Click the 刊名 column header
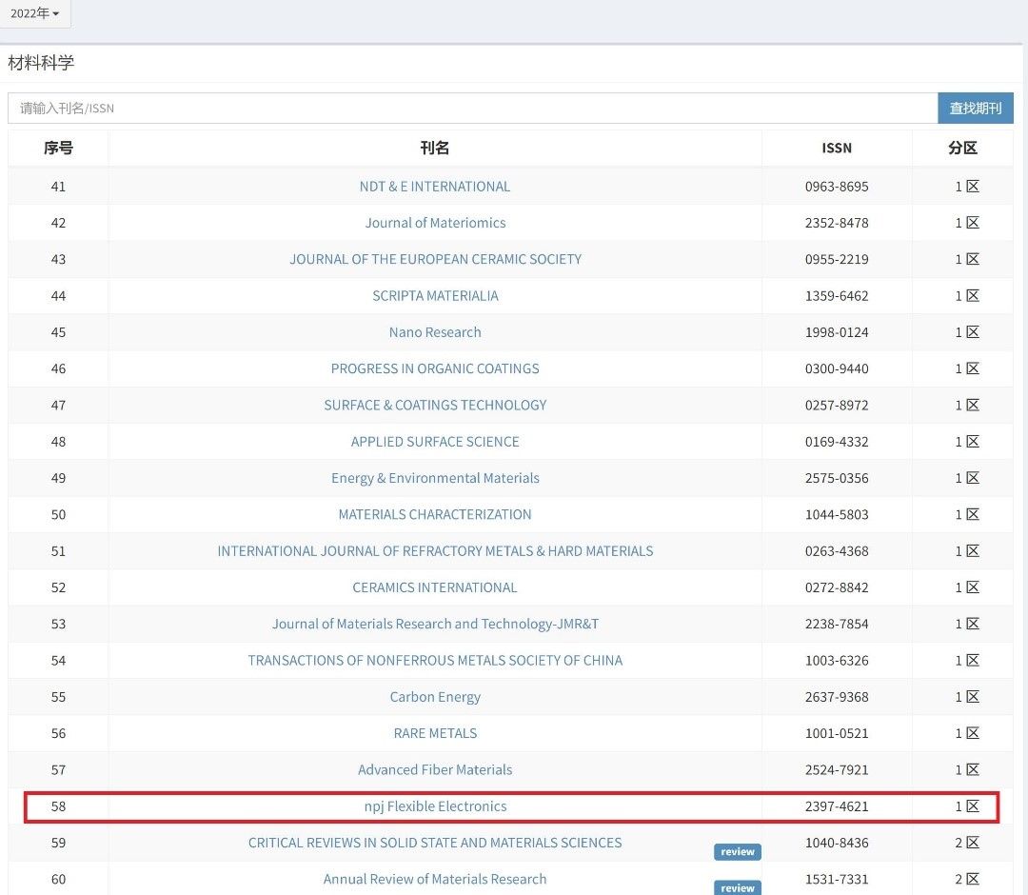This screenshot has height=895, width=1028. pos(435,148)
